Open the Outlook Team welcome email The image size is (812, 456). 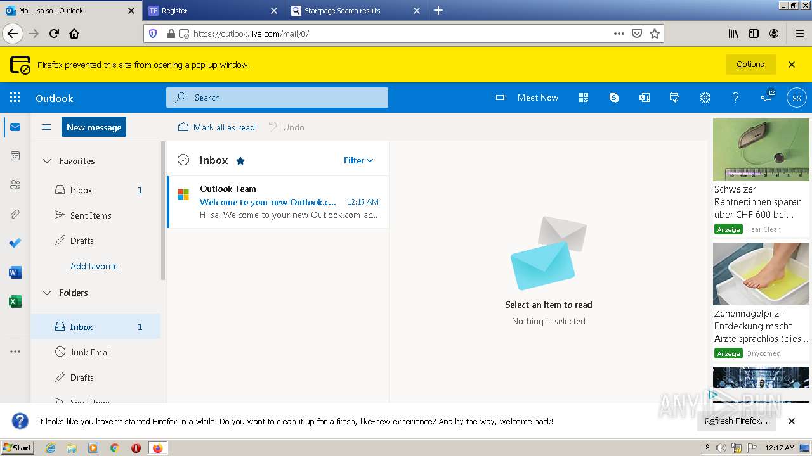278,202
